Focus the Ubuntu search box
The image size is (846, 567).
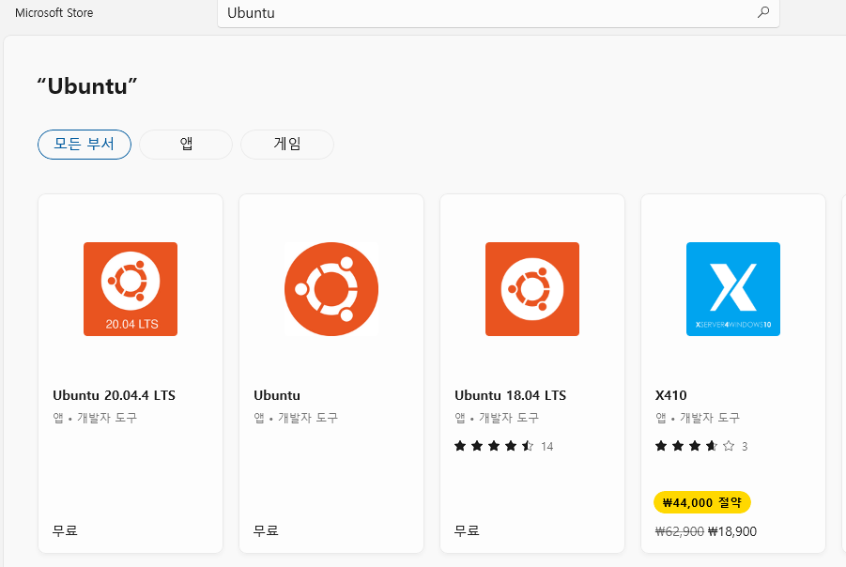click(x=498, y=13)
